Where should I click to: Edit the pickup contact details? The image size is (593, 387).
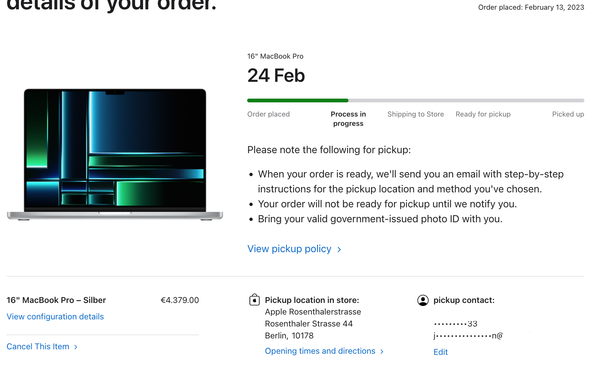point(441,352)
